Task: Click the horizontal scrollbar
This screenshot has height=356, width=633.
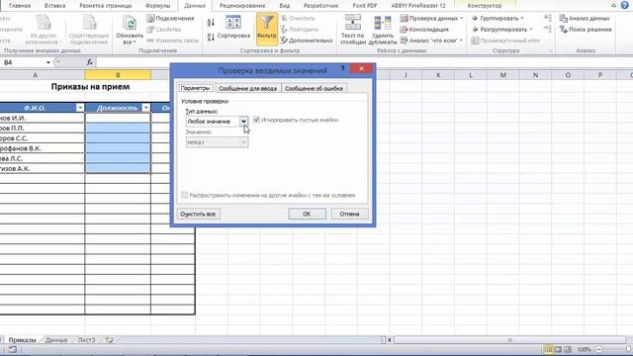Action: pos(509,340)
